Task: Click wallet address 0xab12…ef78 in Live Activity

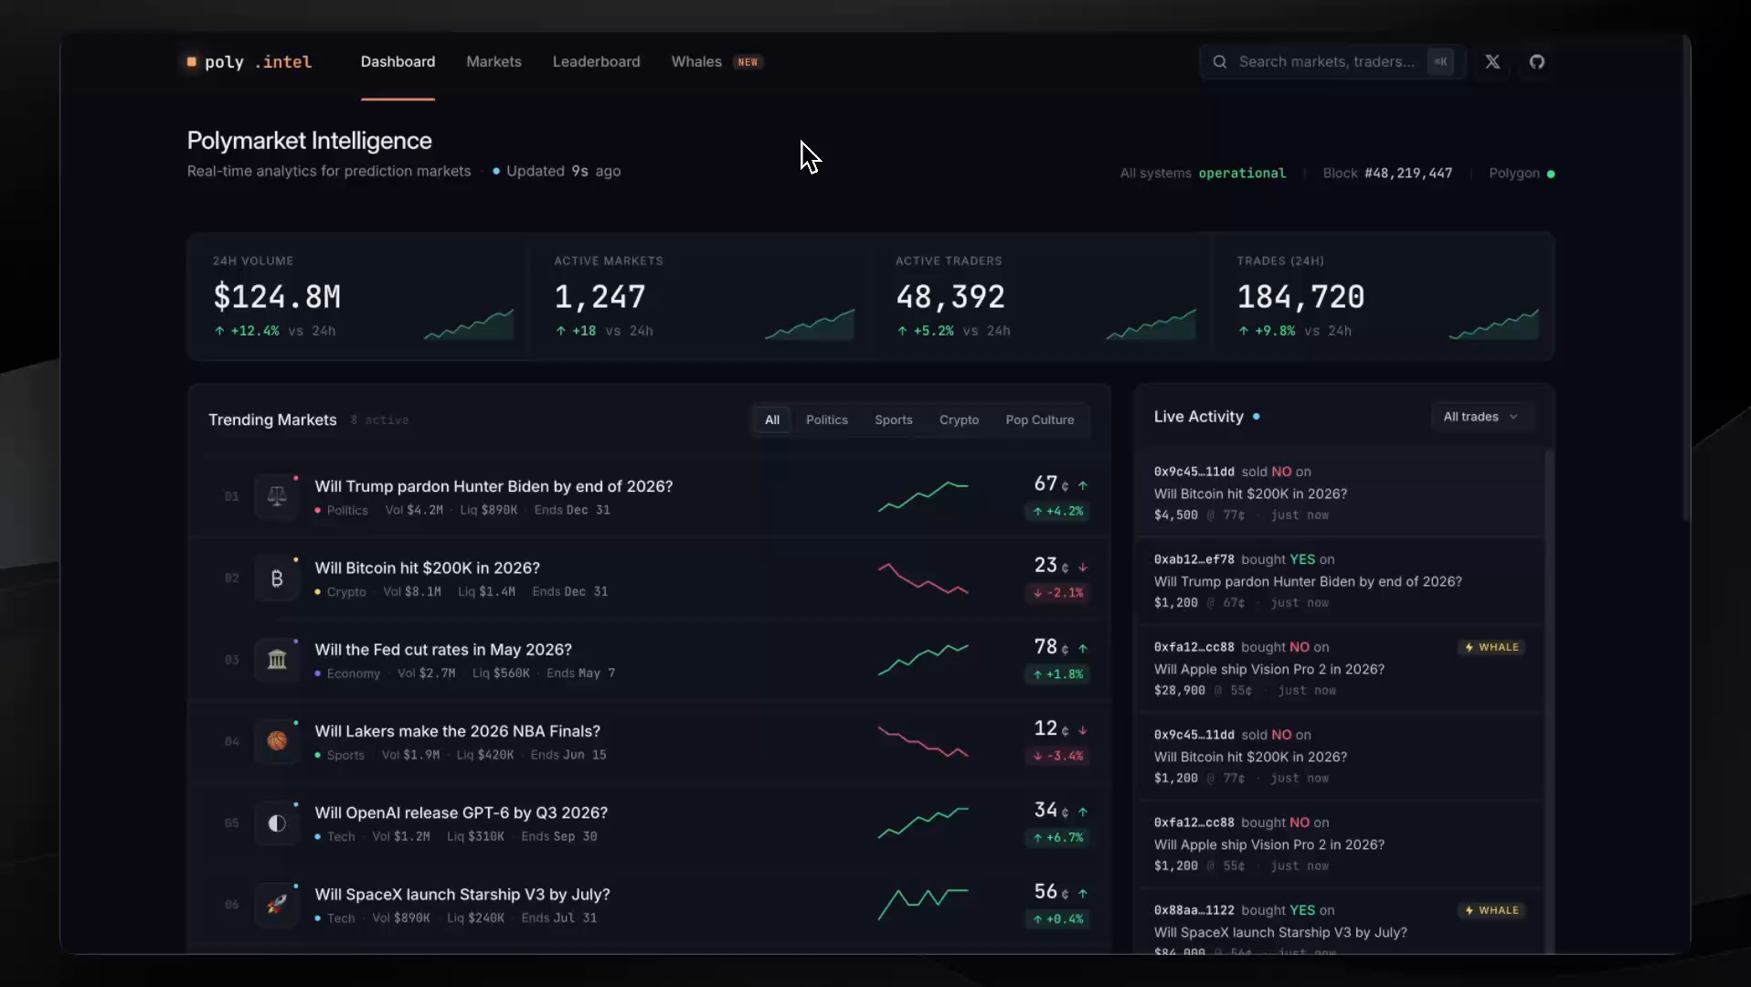Action: [x=1194, y=559]
